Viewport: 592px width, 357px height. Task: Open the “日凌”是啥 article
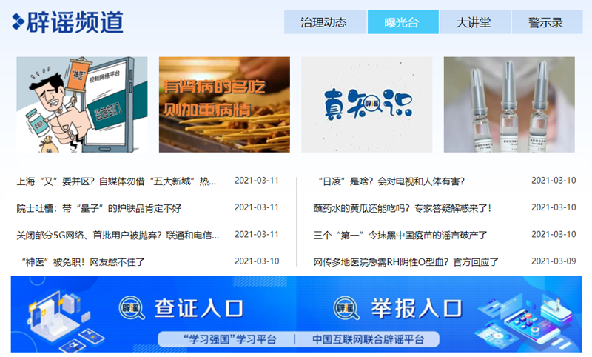(389, 181)
